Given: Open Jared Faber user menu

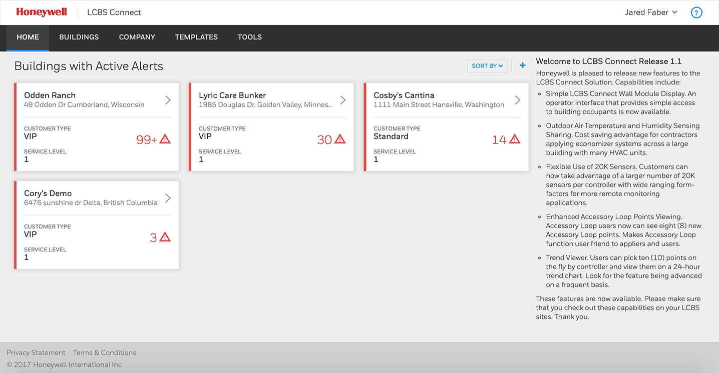Looking at the screenshot, I should tap(651, 12).
